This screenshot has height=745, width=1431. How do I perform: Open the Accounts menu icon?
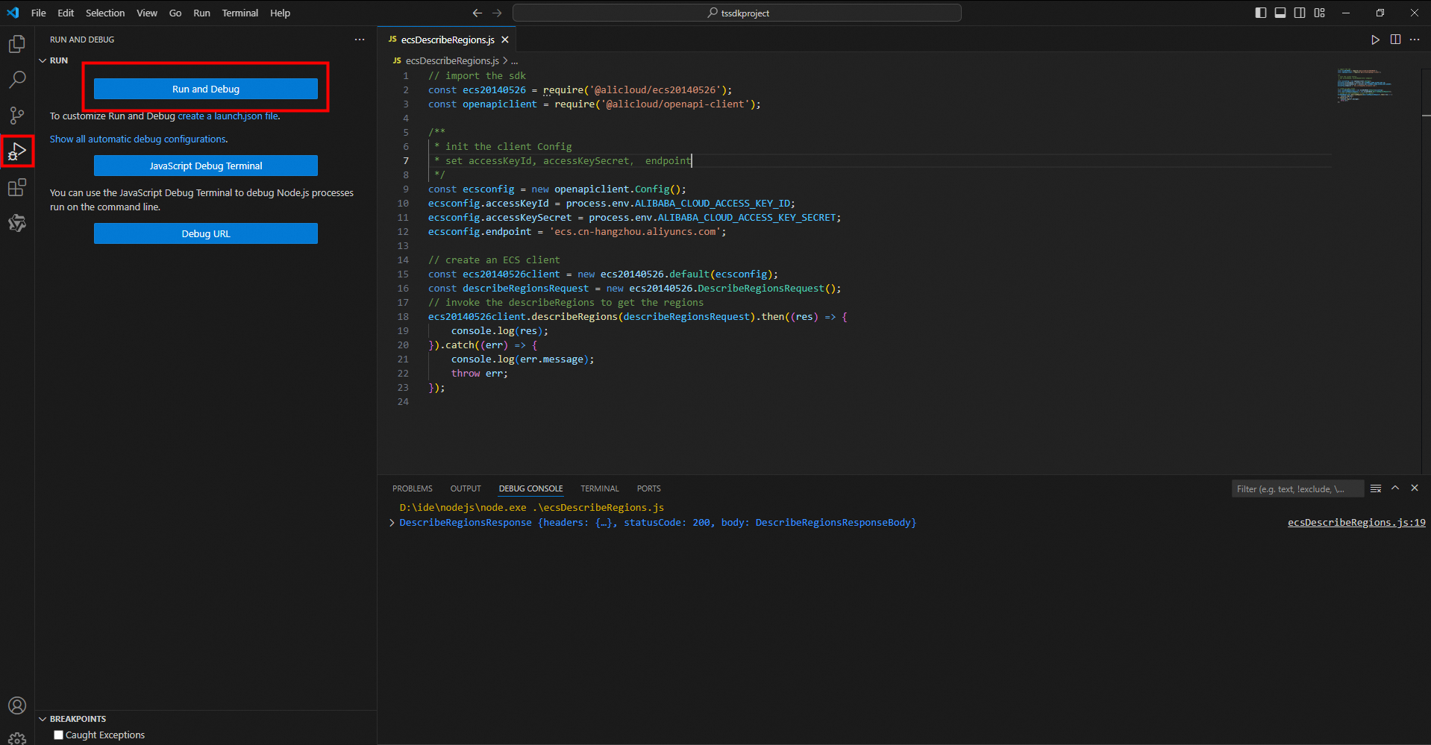coord(16,705)
